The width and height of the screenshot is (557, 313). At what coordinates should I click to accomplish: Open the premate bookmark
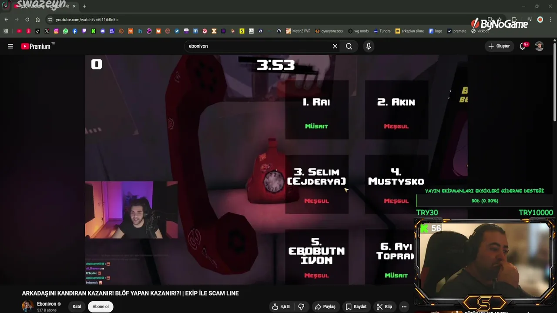(456, 31)
